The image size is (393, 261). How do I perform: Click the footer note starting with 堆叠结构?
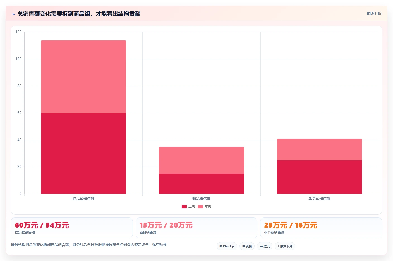point(90,245)
